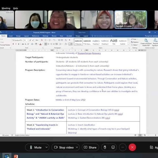Open audio options arrow beside Mute

(x=47, y=147)
